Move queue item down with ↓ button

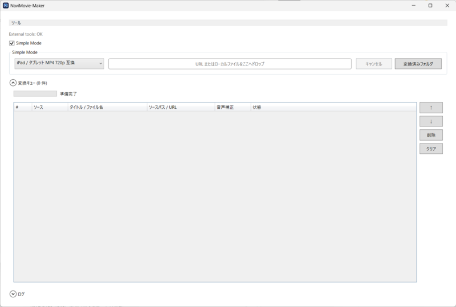pyautogui.click(x=431, y=121)
